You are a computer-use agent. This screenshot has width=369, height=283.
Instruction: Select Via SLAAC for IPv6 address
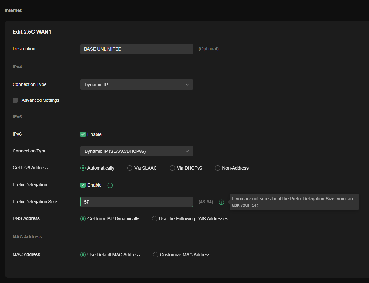coord(130,168)
